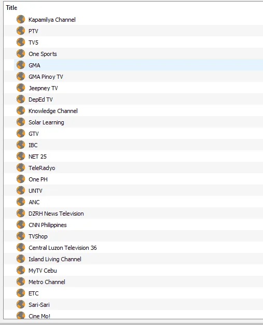Pick the IBC playlist entry
Screen dimensions: 263x325
[33, 145]
